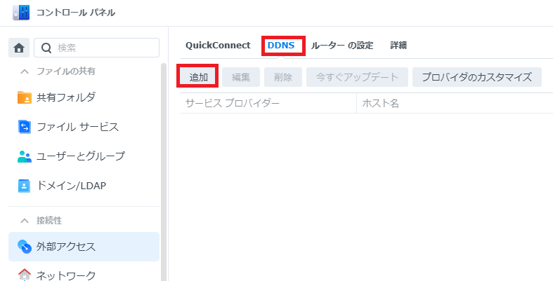Open ドメイン/LDAP icon
This screenshot has height=281, width=553.
point(25,186)
